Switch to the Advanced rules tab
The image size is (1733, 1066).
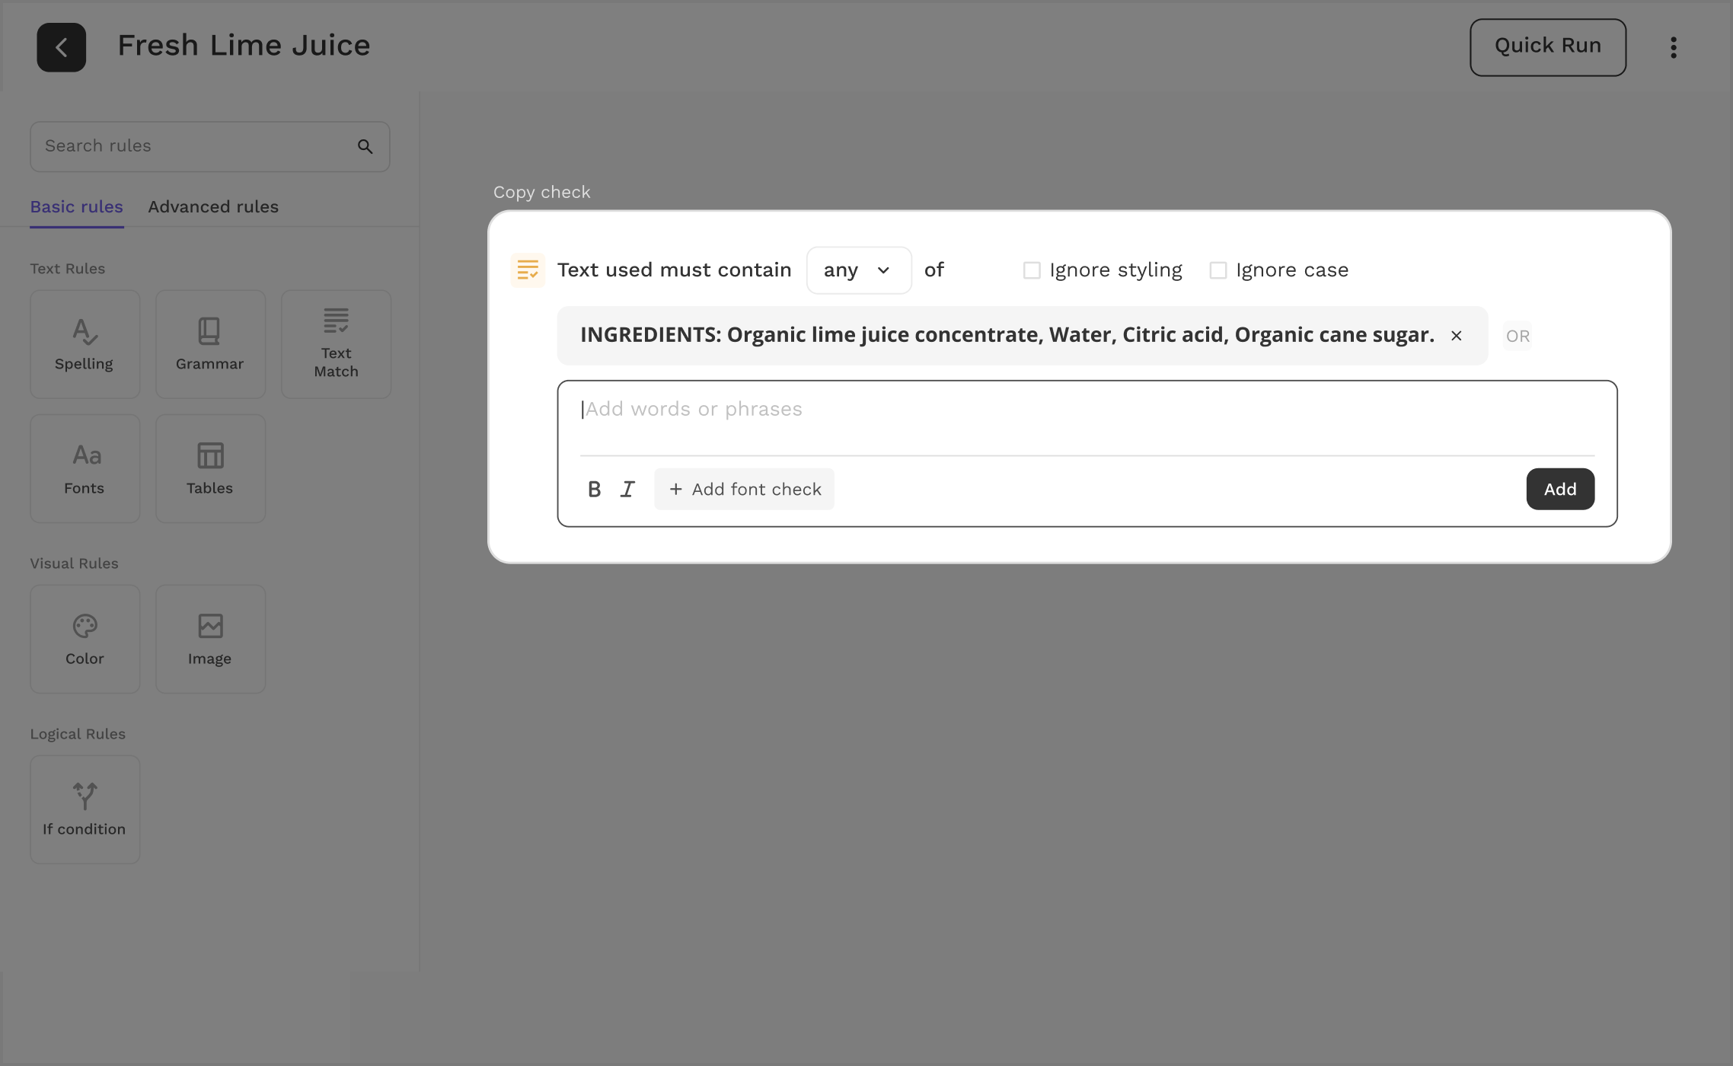[x=212, y=206]
